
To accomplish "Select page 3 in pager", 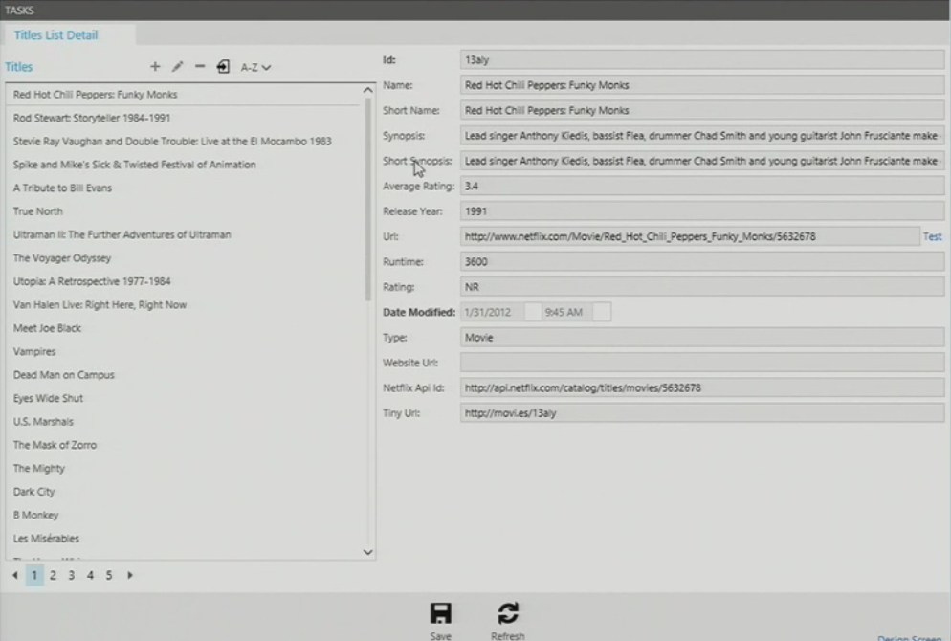I will click(72, 575).
